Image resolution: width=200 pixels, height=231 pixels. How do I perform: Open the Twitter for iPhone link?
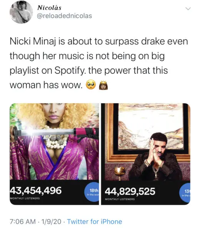(95, 222)
